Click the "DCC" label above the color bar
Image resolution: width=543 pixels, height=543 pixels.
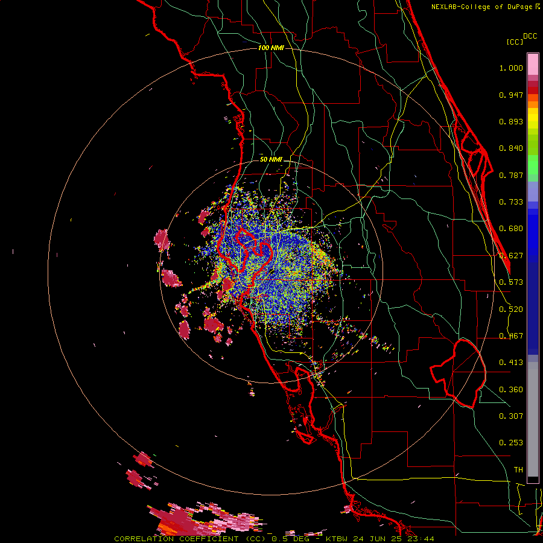click(x=530, y=36)
